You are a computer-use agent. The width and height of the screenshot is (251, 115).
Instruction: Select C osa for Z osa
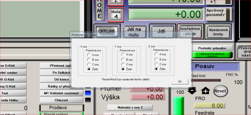point(156,64)
